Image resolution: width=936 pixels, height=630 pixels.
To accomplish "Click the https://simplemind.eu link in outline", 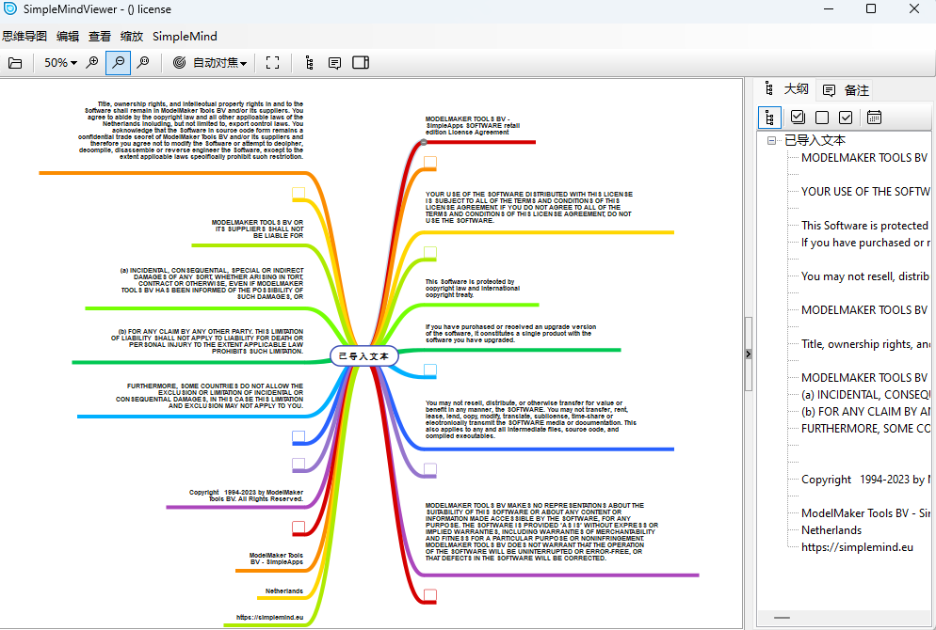I will click(x=858, y=547).
